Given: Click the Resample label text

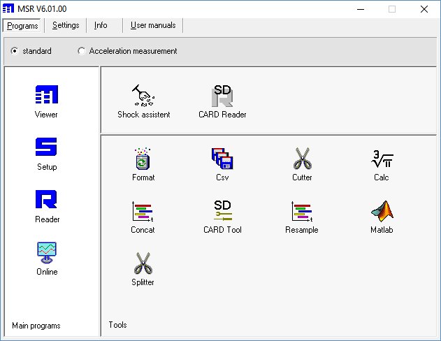Looking at the screenshot, I should (302, 230).
